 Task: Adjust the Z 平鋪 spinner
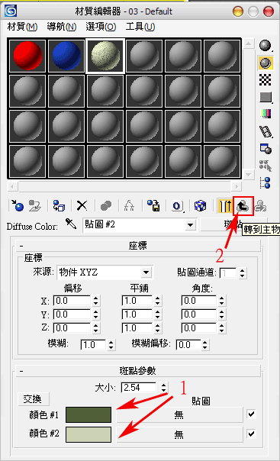tap(157, 328)
